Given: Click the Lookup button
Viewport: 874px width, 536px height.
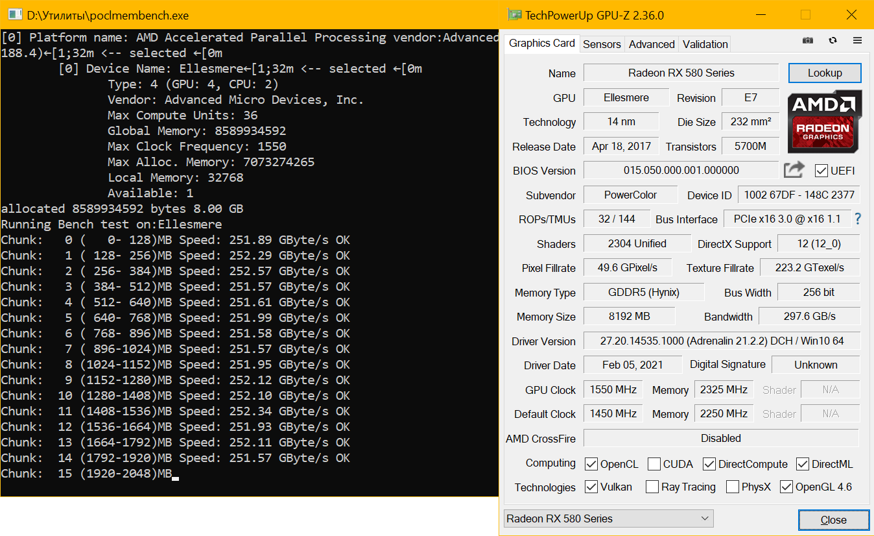Looking at the screenshot, I should 825,73.
